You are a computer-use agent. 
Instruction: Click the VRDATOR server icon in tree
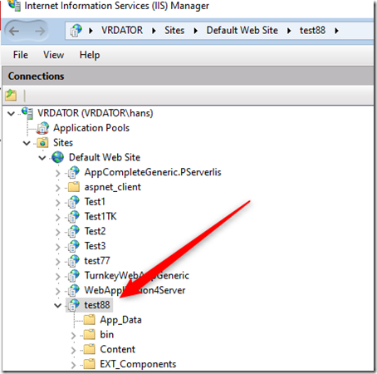27,113
